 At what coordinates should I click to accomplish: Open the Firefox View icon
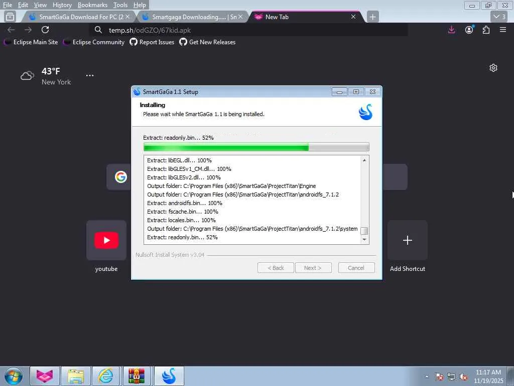10,17
